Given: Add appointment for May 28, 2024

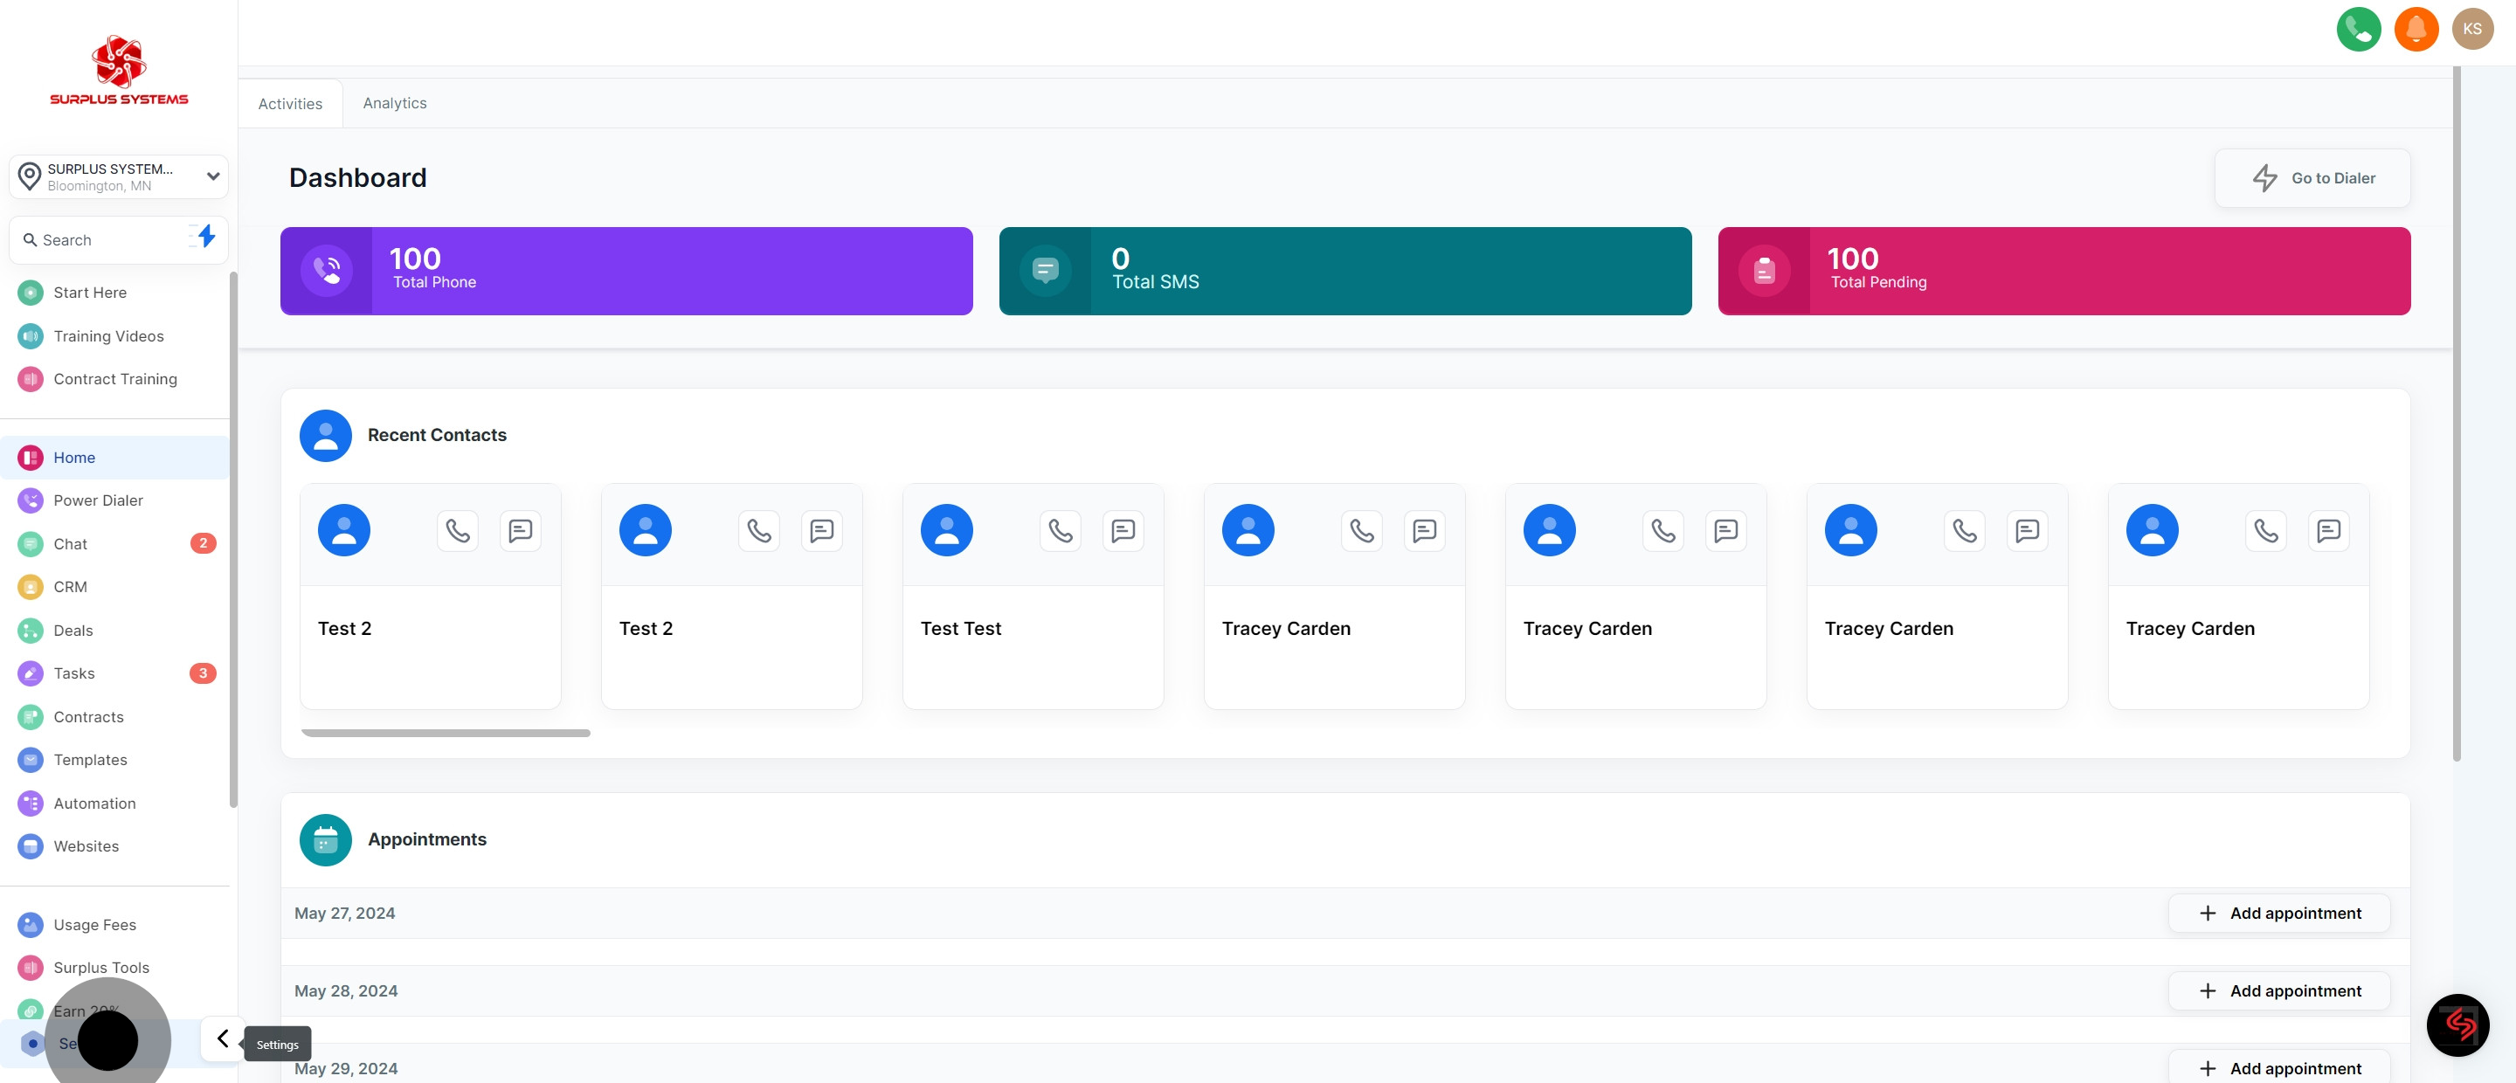Looking at the screenshot, I should pos(2278,990).
